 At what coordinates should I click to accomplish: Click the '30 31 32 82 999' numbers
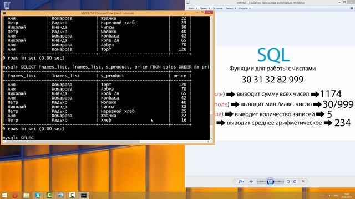272,80
